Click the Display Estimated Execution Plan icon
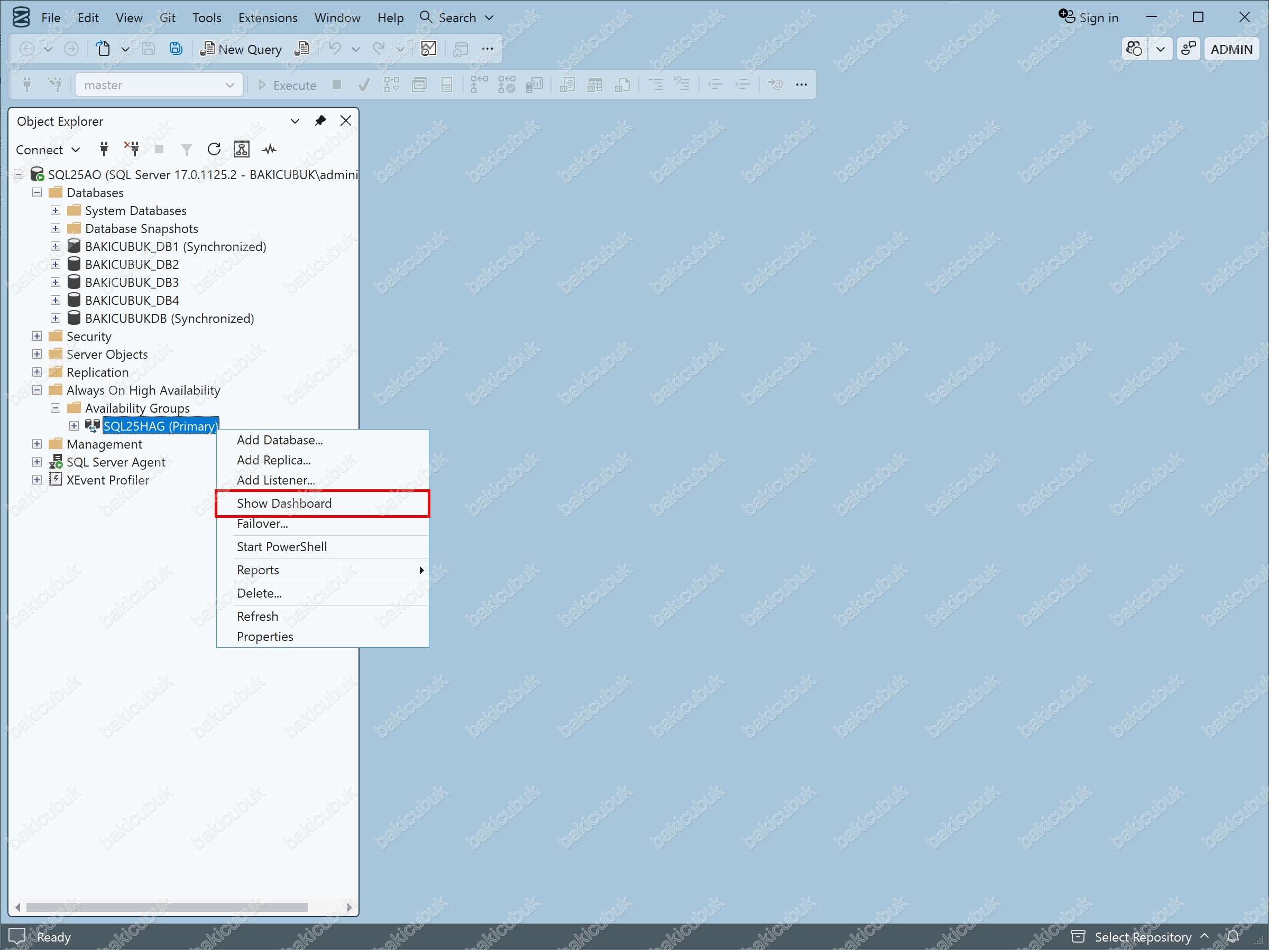The image size is (1269, 950). [392, 85]
